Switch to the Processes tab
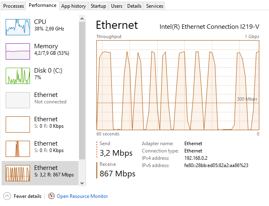The width and height of the screenshot is (269, 206). [14, 6]
